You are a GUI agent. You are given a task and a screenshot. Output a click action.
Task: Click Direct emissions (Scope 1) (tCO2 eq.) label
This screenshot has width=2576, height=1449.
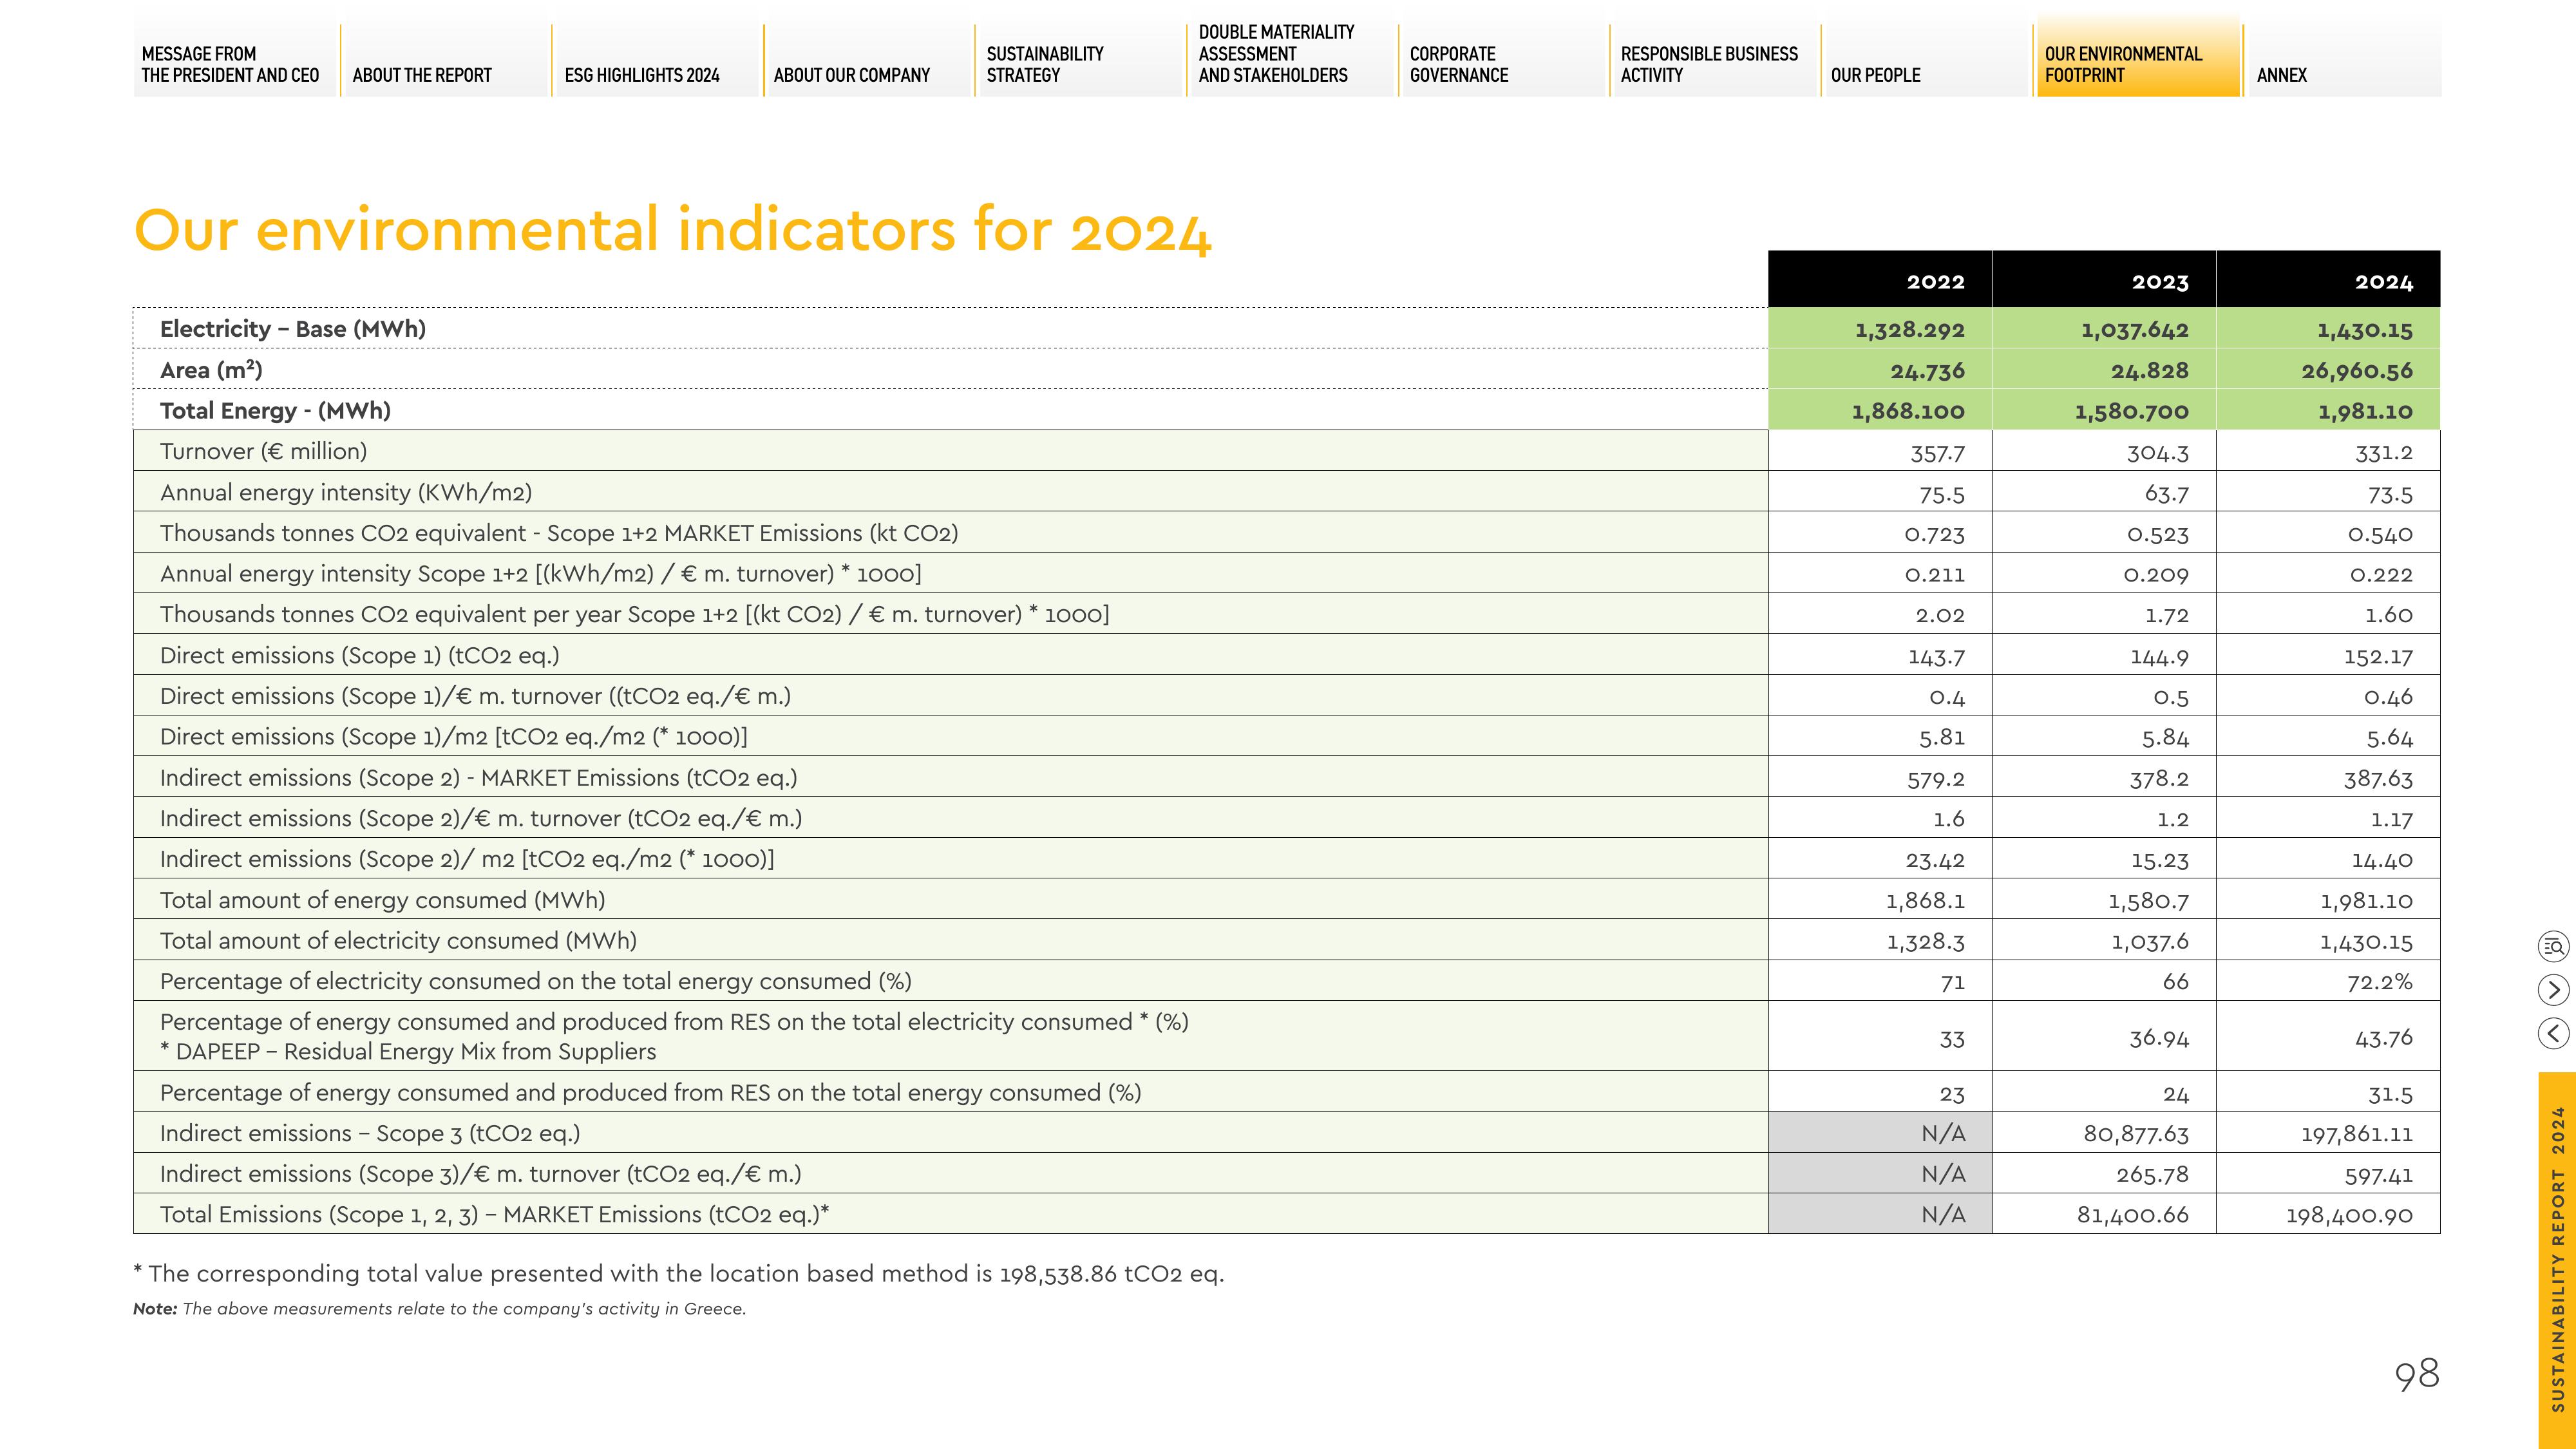(x=360, y=656)
